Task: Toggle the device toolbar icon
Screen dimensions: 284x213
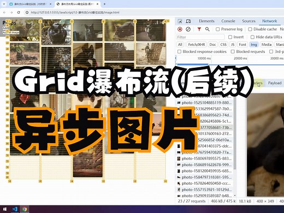Action: coord(188,21)
